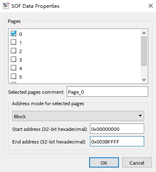This screenshot has height=172, width=156.
Task: Click the End address hex field
Action: click(x=117, y=141)
